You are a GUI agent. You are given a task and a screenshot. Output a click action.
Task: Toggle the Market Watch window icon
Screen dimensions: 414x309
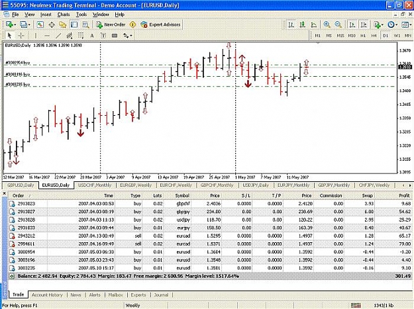click(40, 24)
